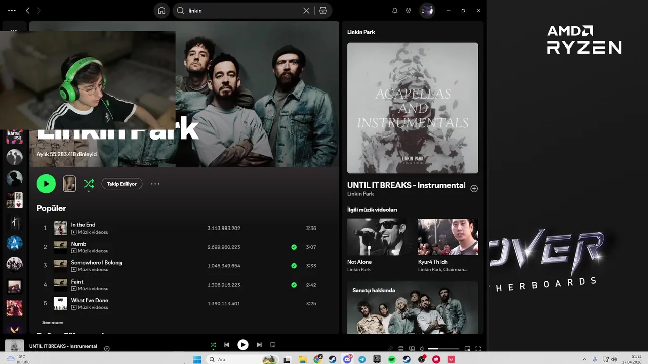
Task: Add the track to library with the side panel plus icon
Action: click(x=474, y=188)
